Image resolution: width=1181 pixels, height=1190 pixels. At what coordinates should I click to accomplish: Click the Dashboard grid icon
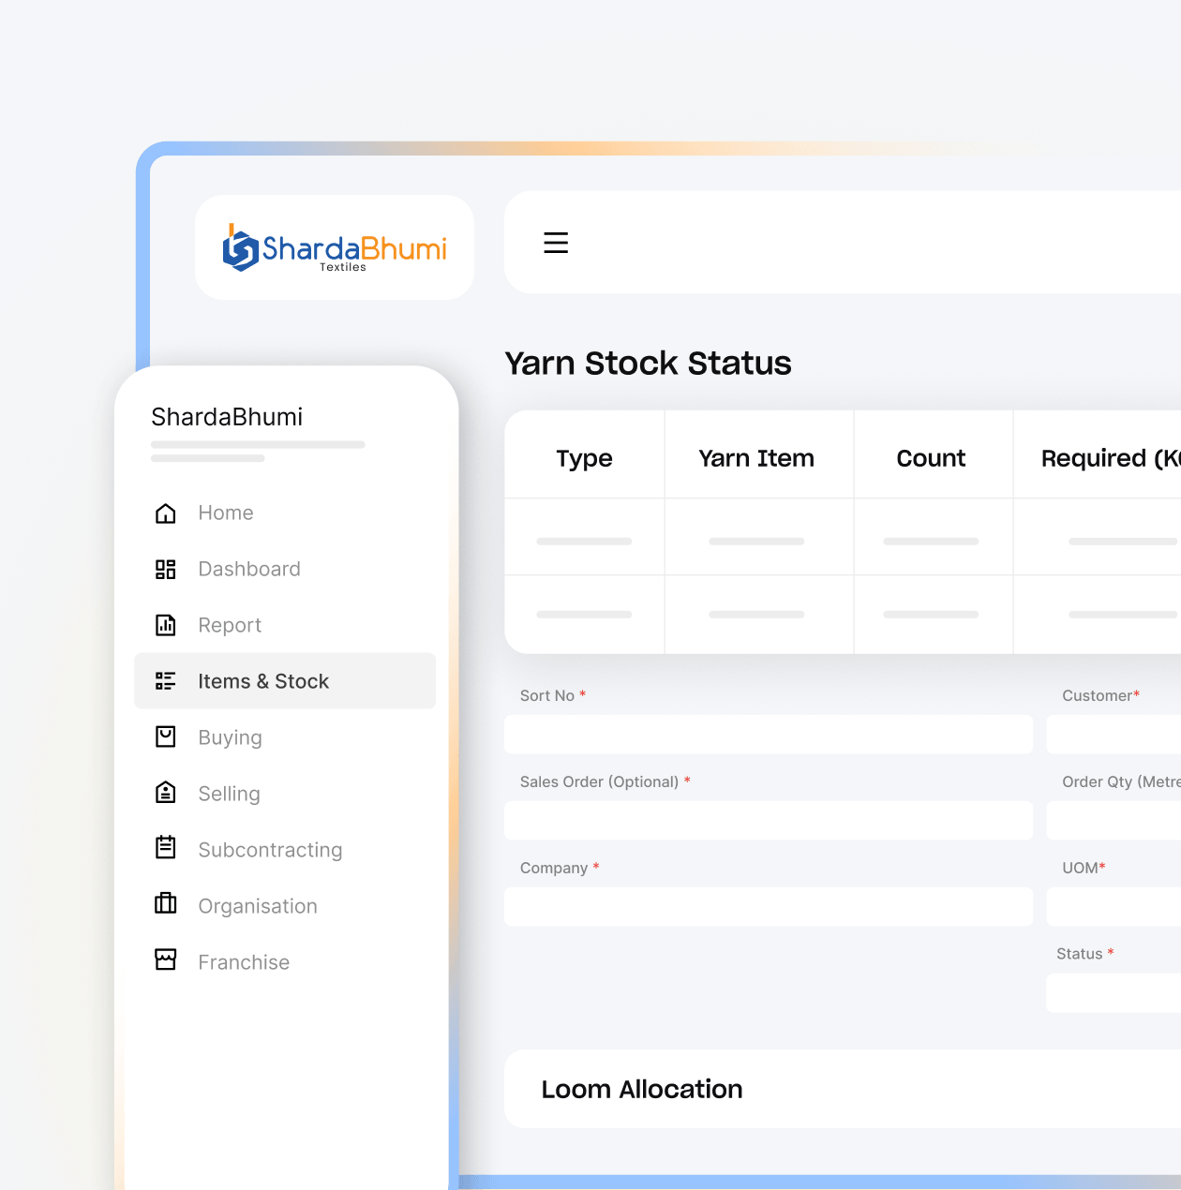pos(166,569)
